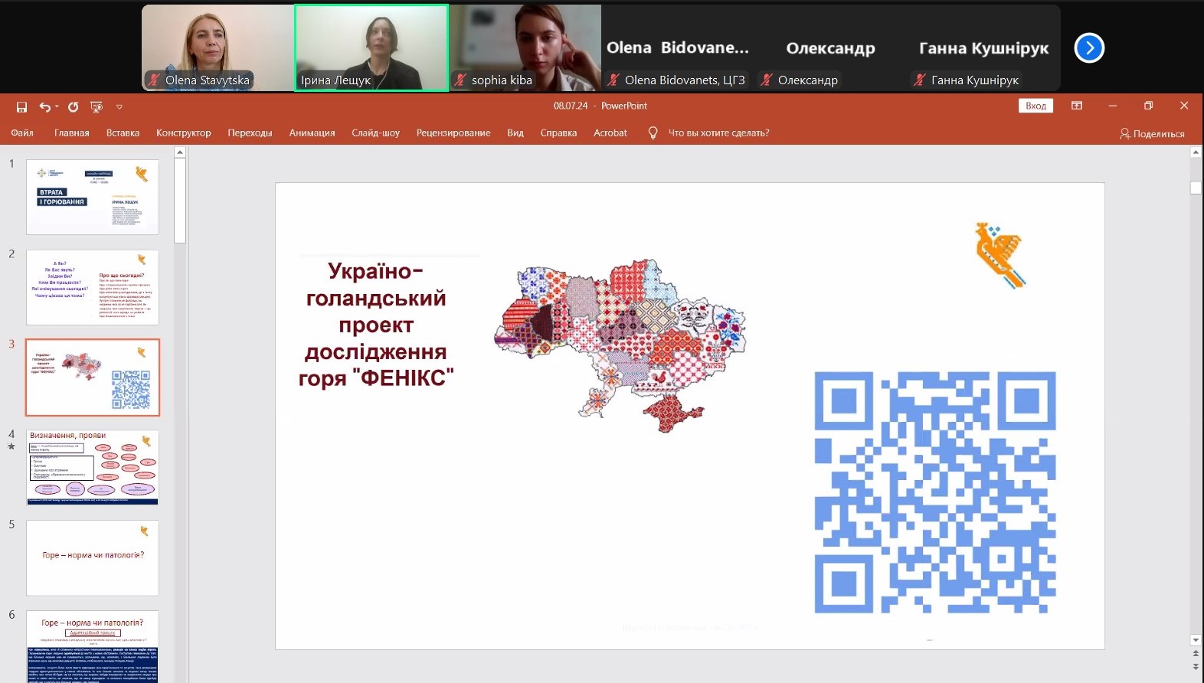
Task: Open the Анимация ribbon tab
Action: [312, 133]
